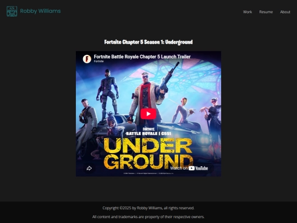Open the About page link

[x=285, y=12]
